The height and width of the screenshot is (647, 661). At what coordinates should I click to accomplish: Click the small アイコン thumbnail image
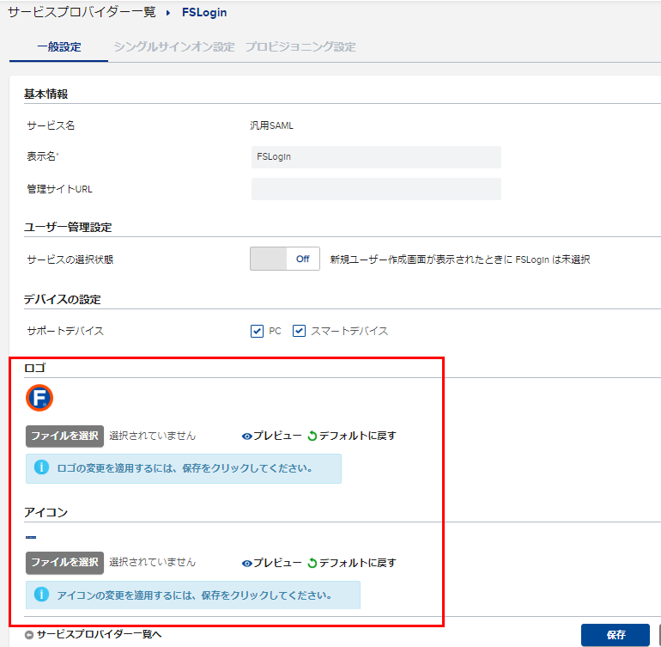click(x=31, y=537)
